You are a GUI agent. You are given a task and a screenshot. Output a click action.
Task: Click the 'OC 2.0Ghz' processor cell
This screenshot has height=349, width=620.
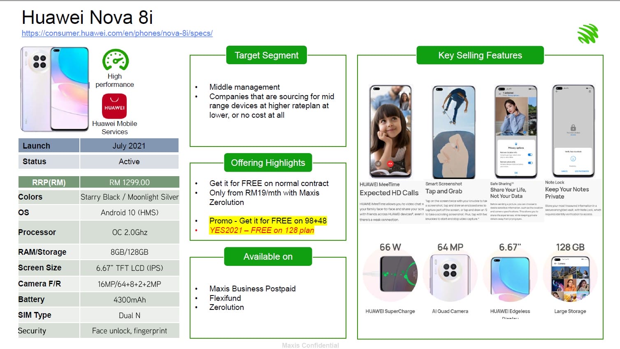click(130, 232)
